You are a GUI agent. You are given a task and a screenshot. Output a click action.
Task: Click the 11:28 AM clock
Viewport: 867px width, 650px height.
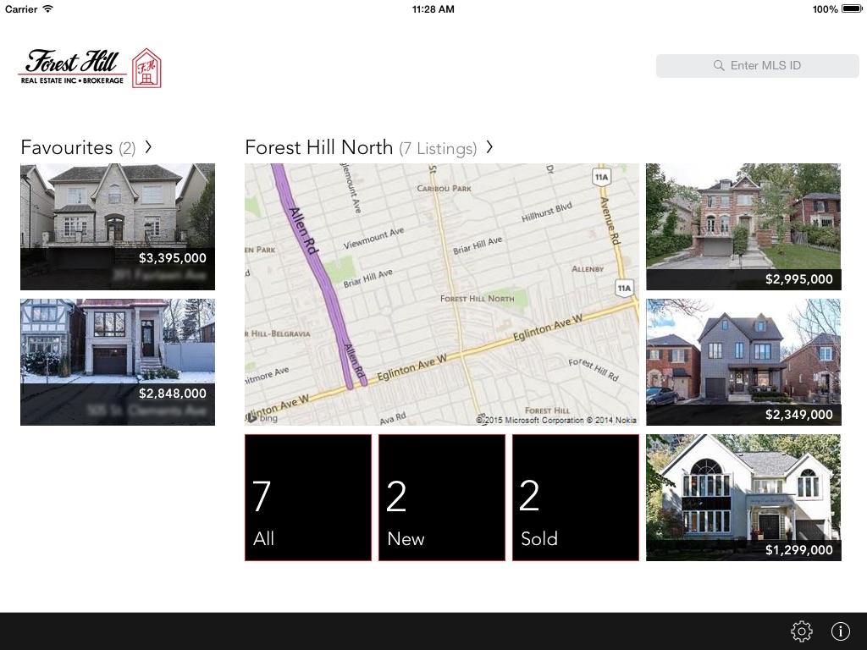(x=433, y=9)
